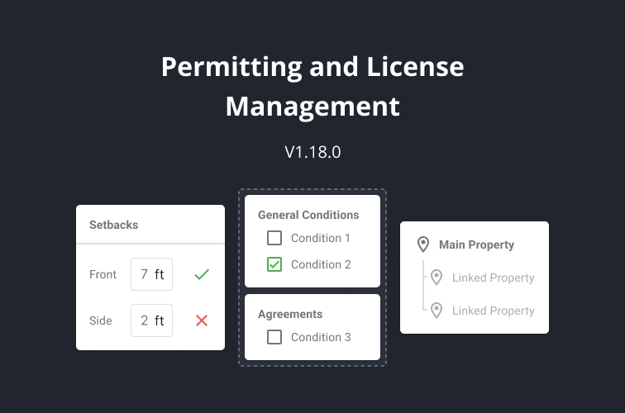The image size is (625, 413).
Task: Click the Side setback input showing 2 ft
Action: [x=152, y=320]
